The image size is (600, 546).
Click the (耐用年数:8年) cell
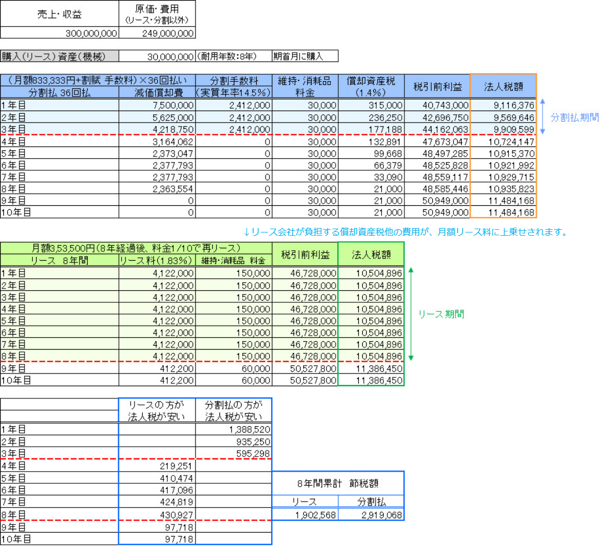click(x=234, y=56)
